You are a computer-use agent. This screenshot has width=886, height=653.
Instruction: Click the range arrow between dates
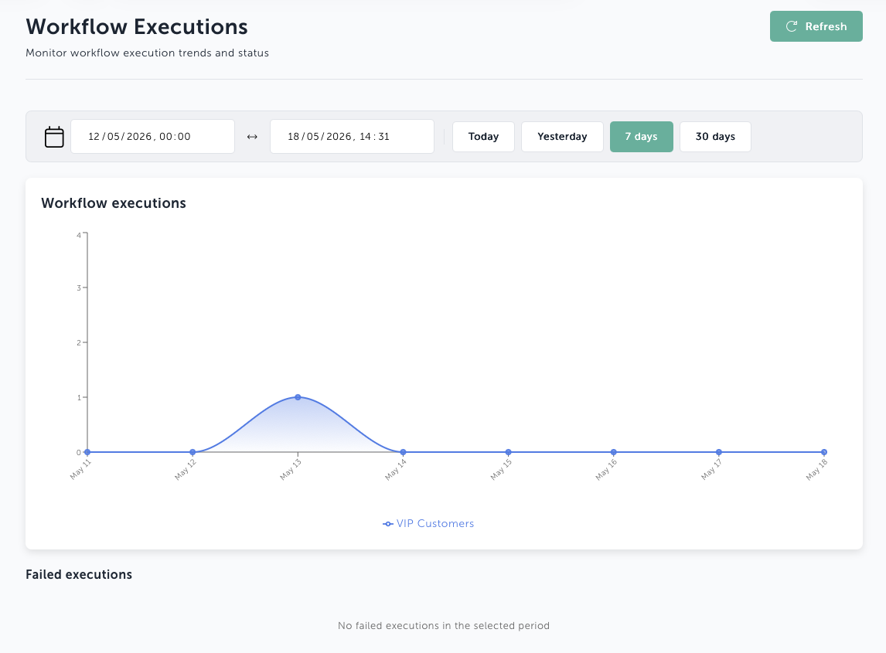(x=252, y=137)
